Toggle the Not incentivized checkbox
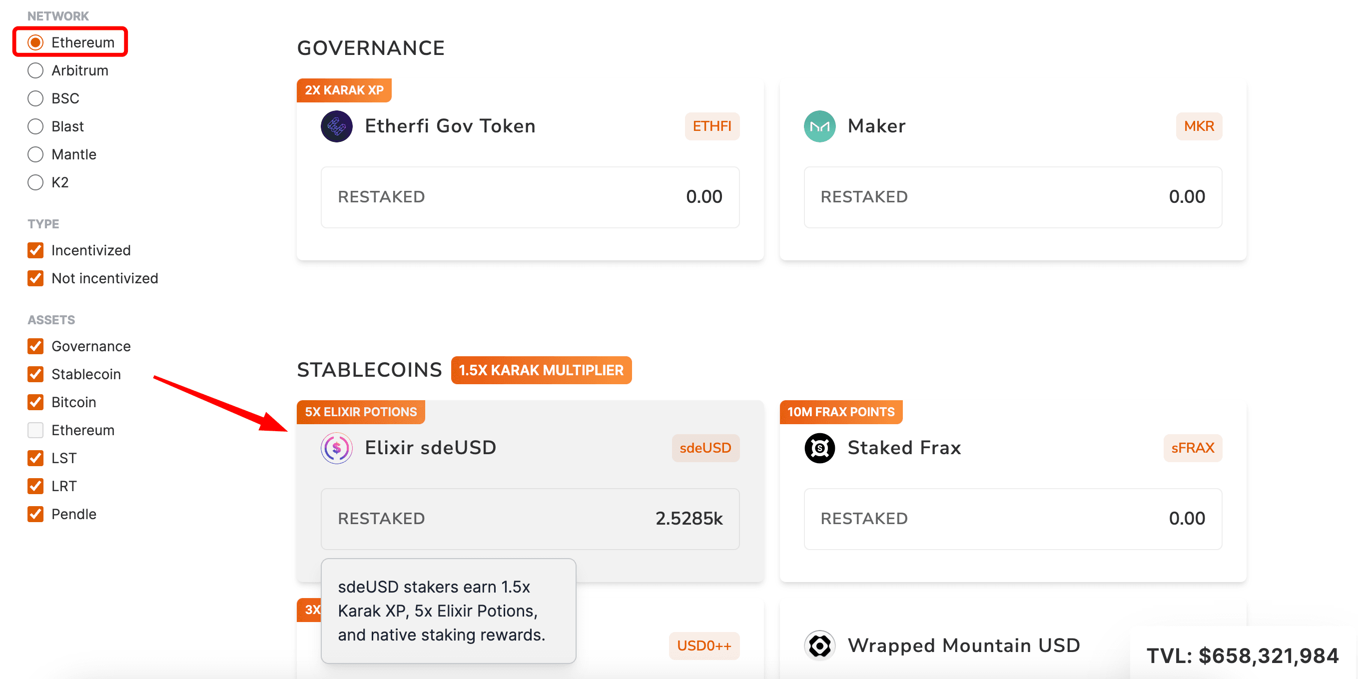 35,278
